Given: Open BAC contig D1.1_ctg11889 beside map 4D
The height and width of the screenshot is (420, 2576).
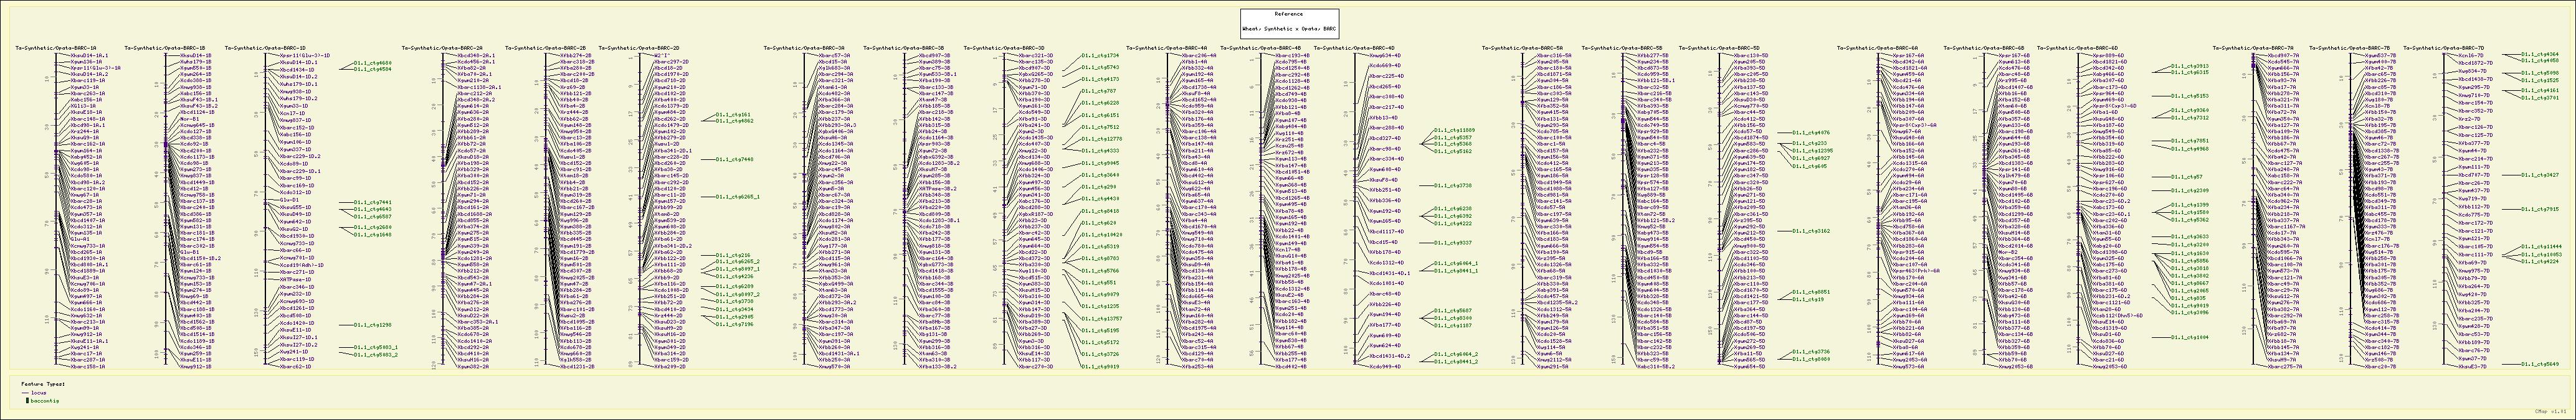Looking at the screenshot, I should (x=1454, y=129).
